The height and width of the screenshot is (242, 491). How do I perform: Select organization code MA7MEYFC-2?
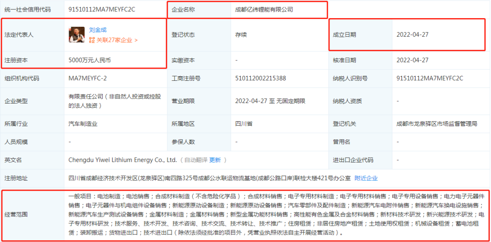(x=88, y=79)
